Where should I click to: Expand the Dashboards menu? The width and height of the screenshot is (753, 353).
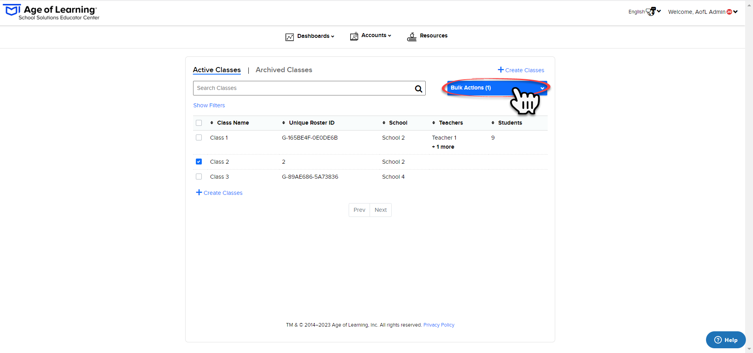(x=315, y=36)
